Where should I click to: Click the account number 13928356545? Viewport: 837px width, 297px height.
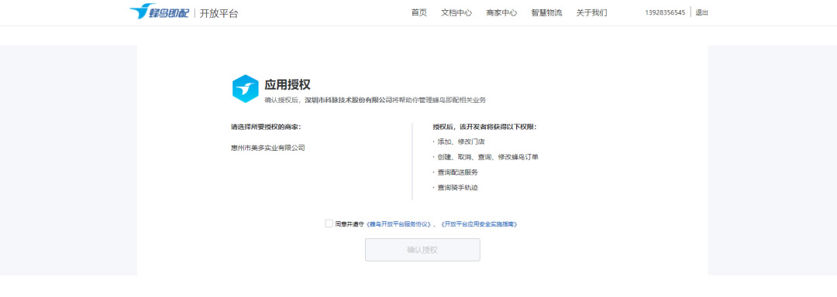tap(665, 13)
